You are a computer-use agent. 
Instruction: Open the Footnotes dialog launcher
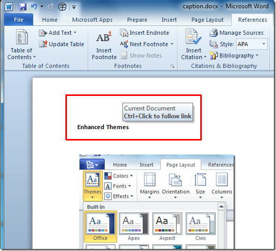pos(172,66)
